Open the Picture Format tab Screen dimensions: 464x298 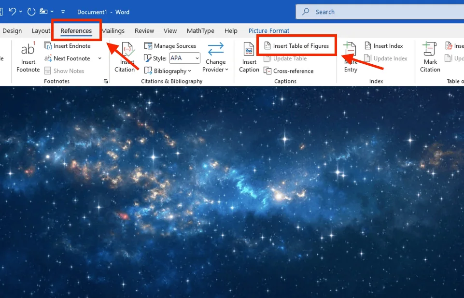coord(268,31)
